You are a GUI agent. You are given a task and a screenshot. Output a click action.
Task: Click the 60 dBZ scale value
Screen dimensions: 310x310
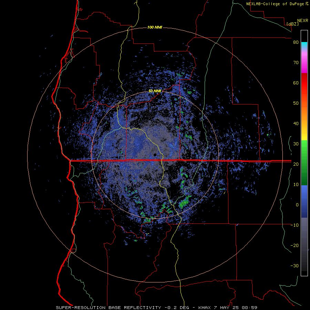(x=296, y=83)
